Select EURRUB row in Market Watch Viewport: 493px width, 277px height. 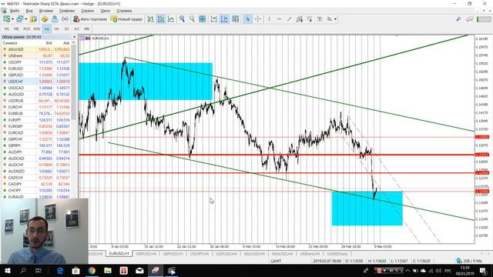click(36, 113)
